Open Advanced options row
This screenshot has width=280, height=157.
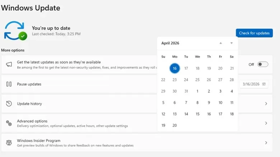coord(137,123)
